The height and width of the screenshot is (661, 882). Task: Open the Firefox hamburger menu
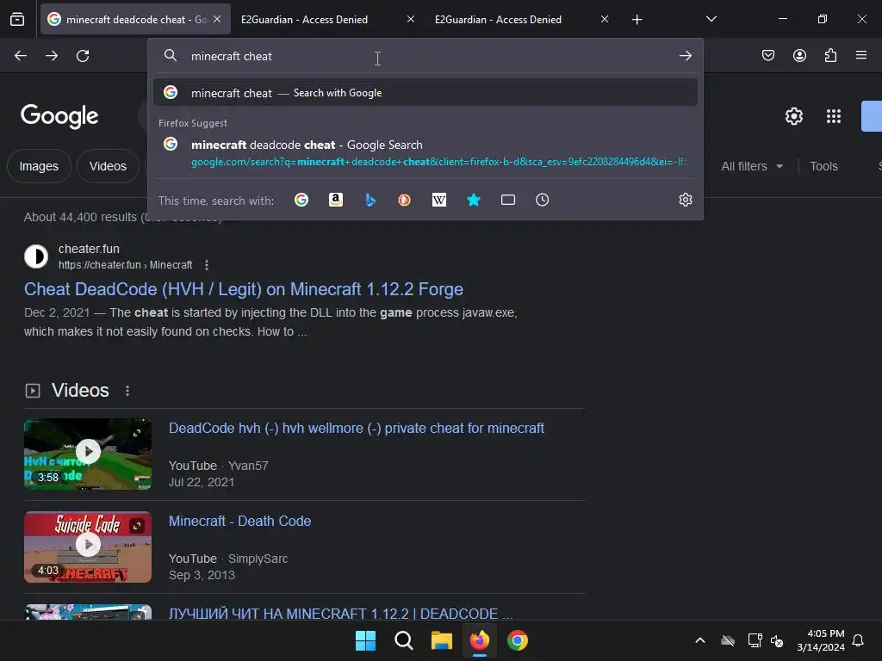click(x=861, y=55)
